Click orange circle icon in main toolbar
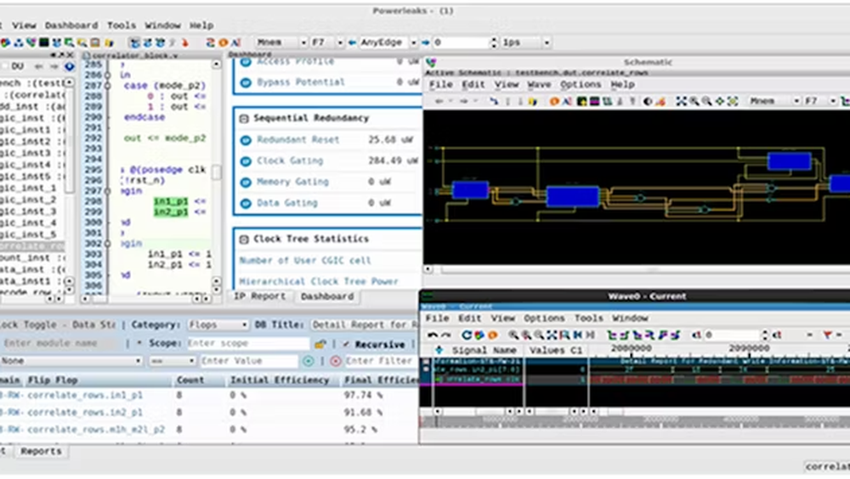Screen dimensions: 850x479 coord(223,42)
